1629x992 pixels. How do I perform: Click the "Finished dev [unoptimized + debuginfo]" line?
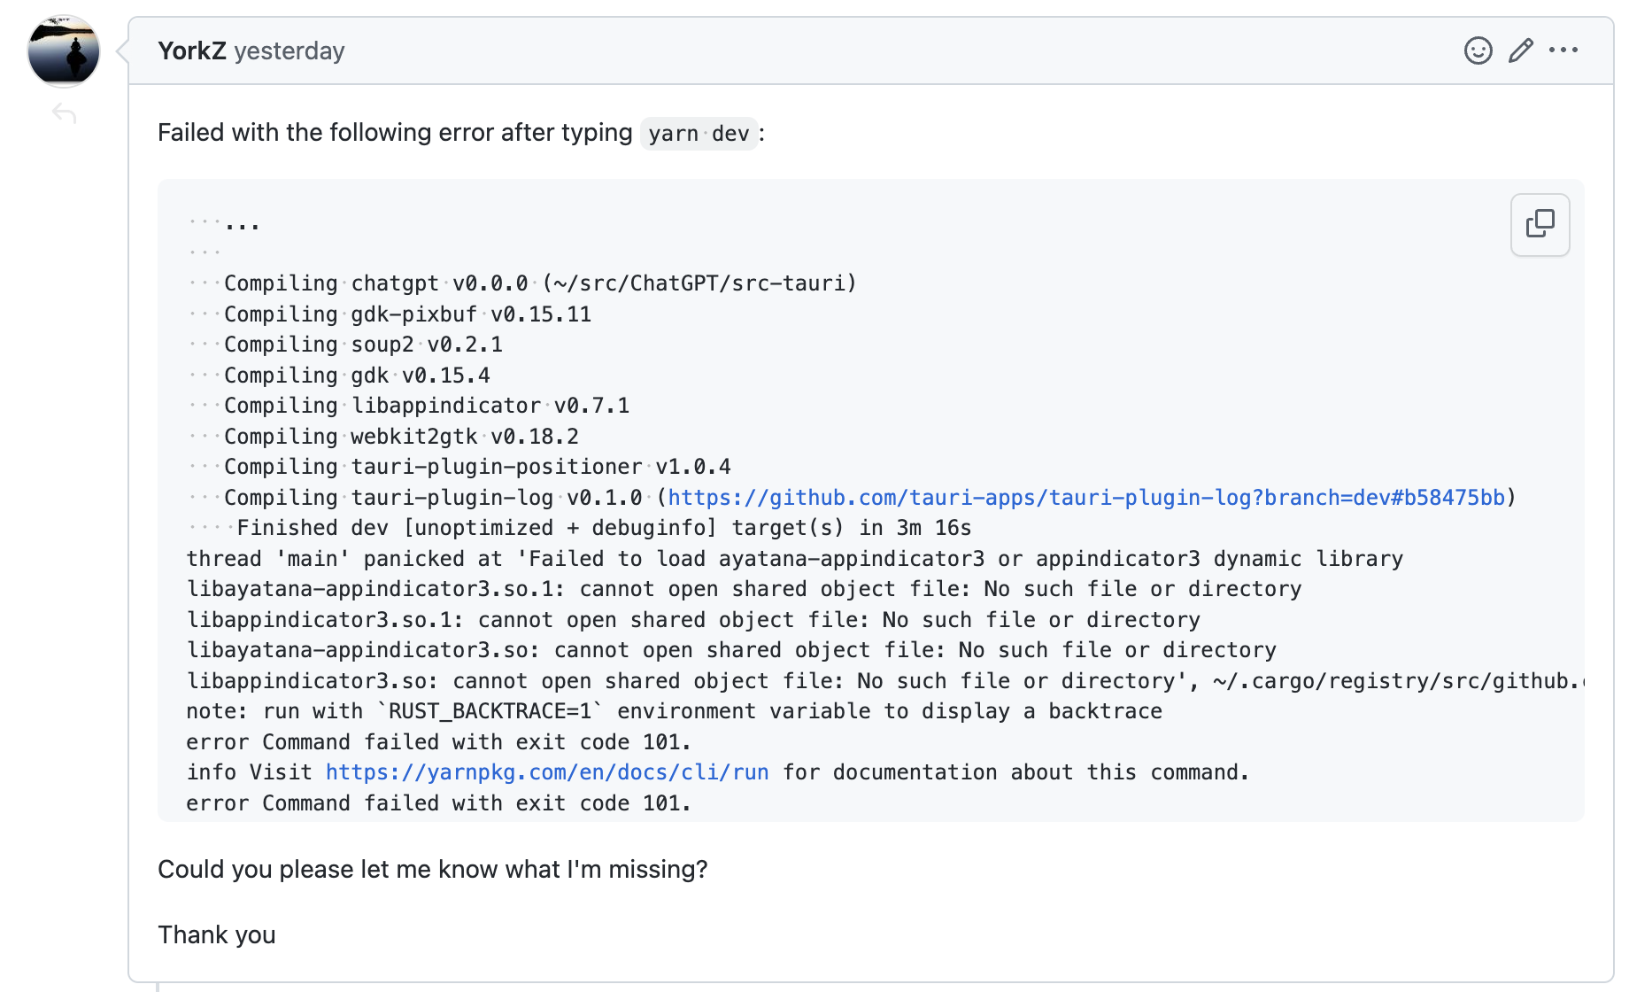[604, 528]
